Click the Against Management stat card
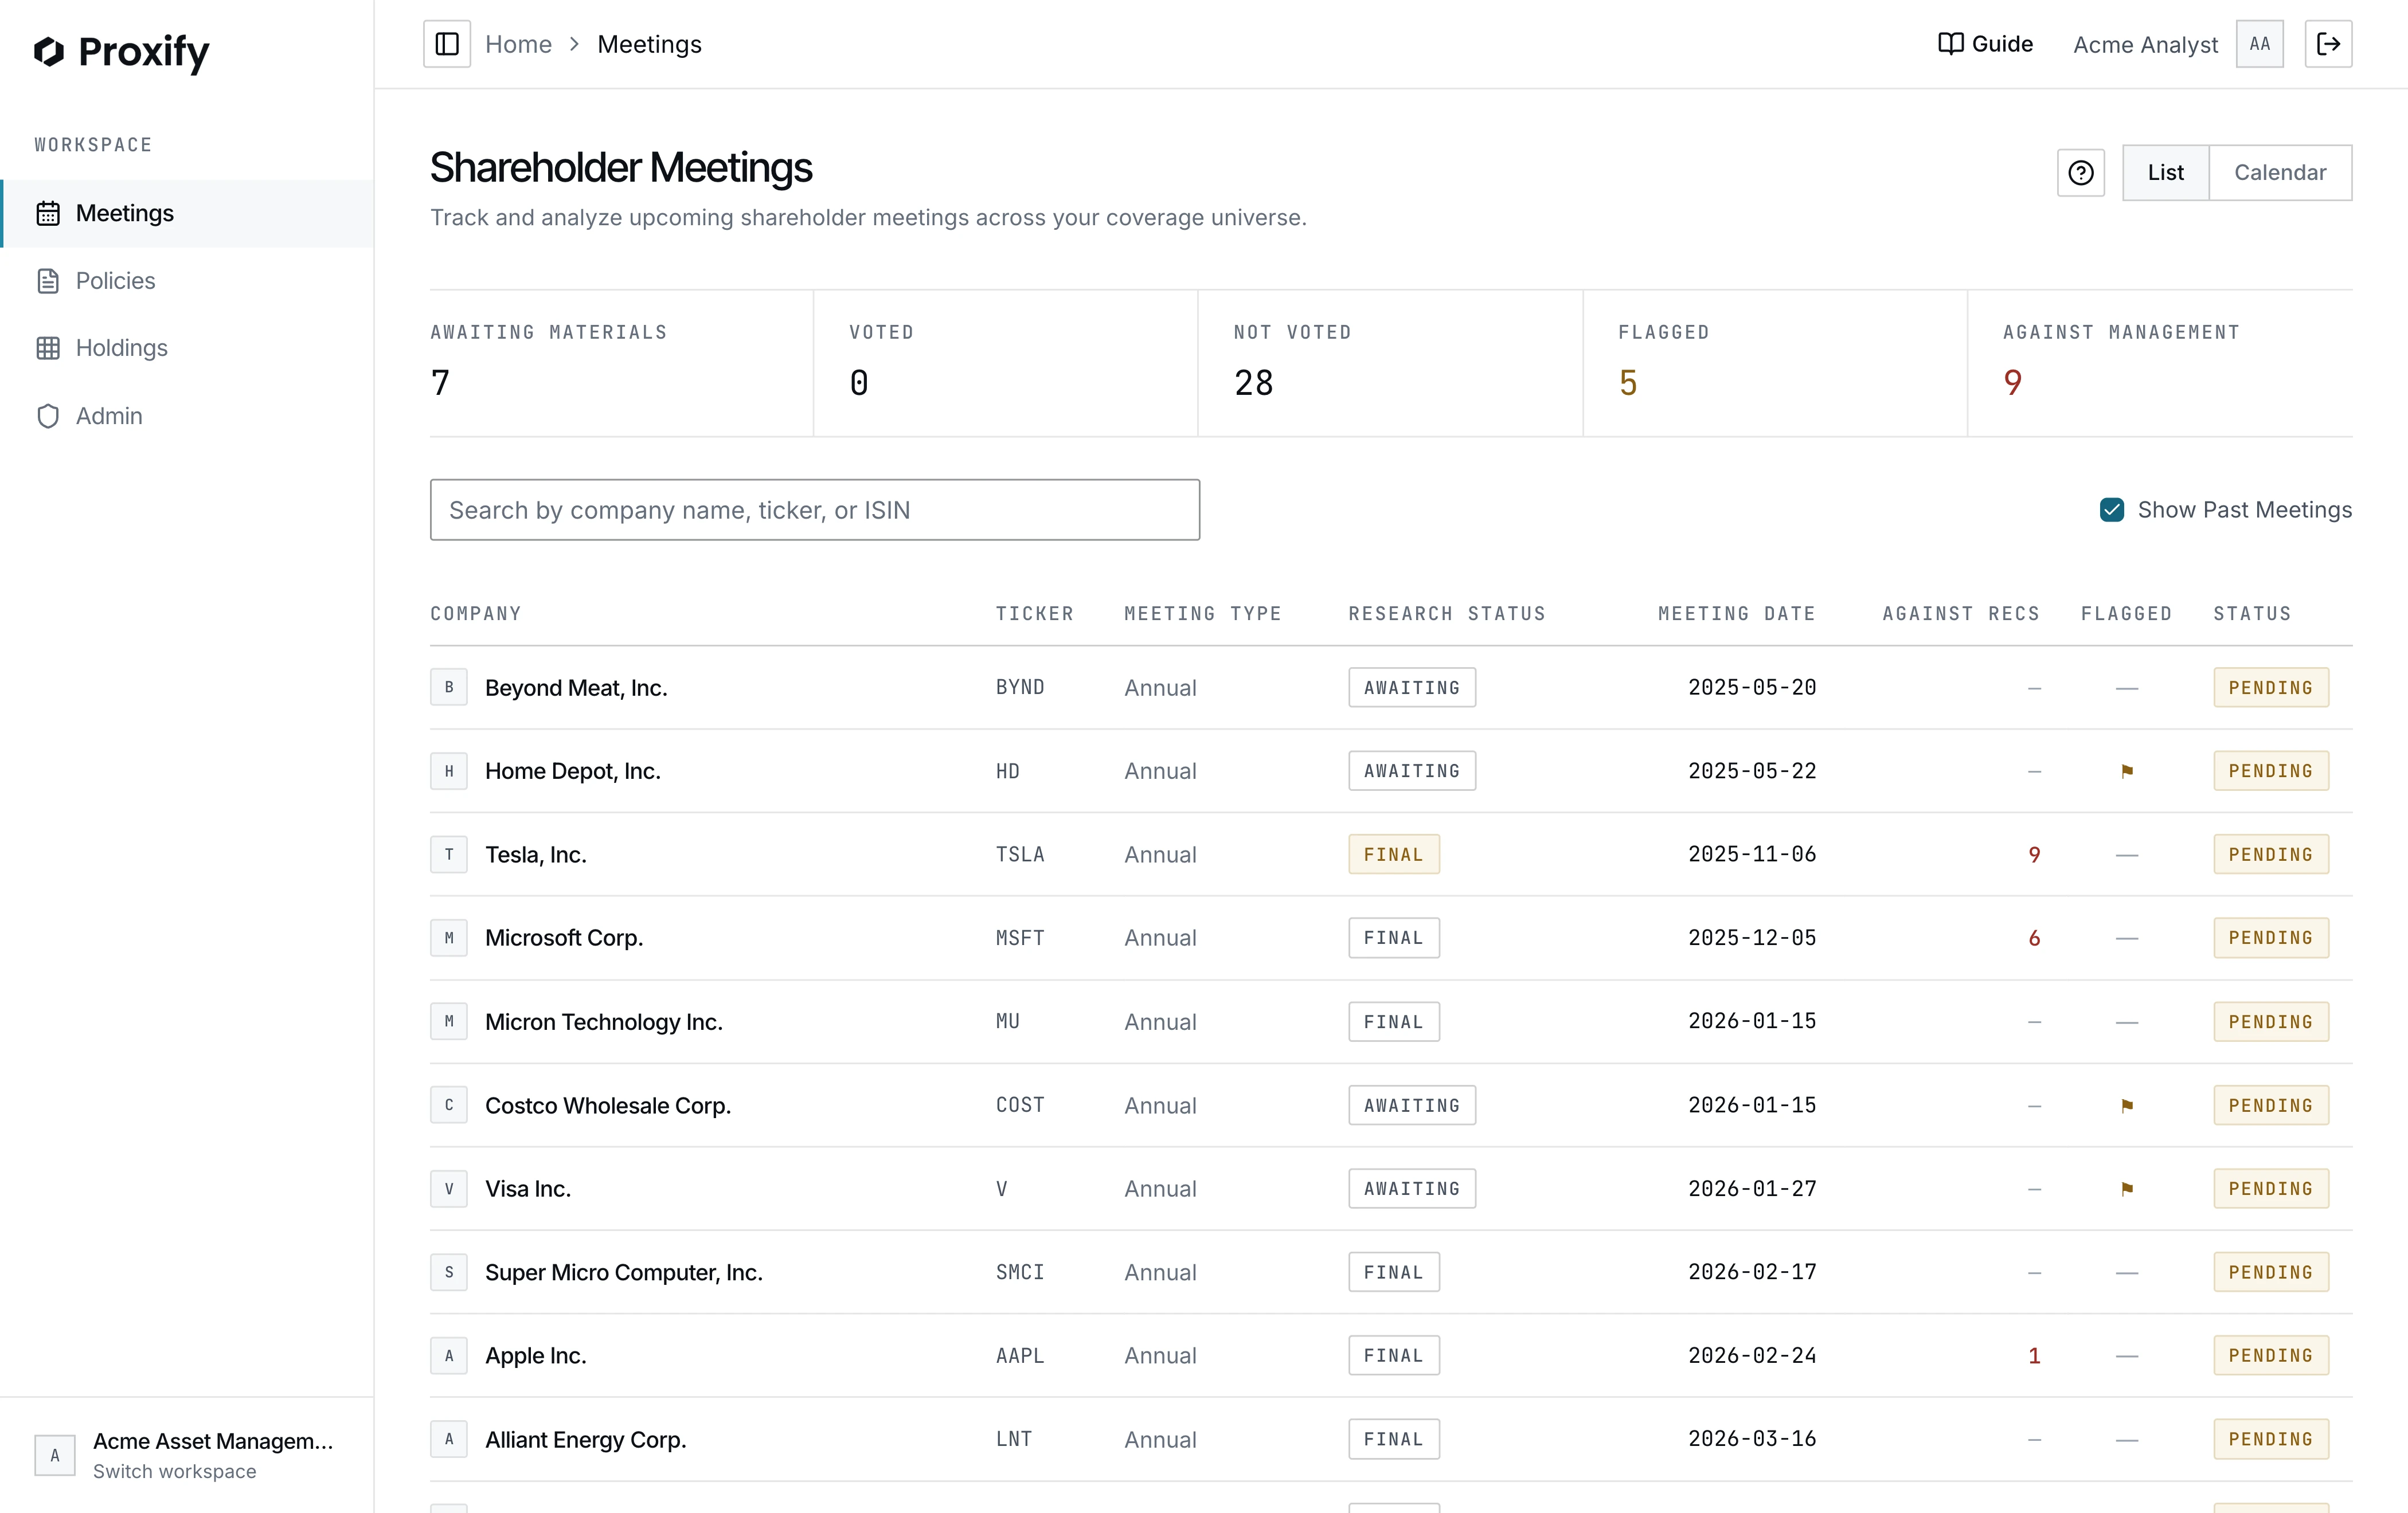The height and width of the screenshot is (1513, 2408). [x=2160, y=364]
